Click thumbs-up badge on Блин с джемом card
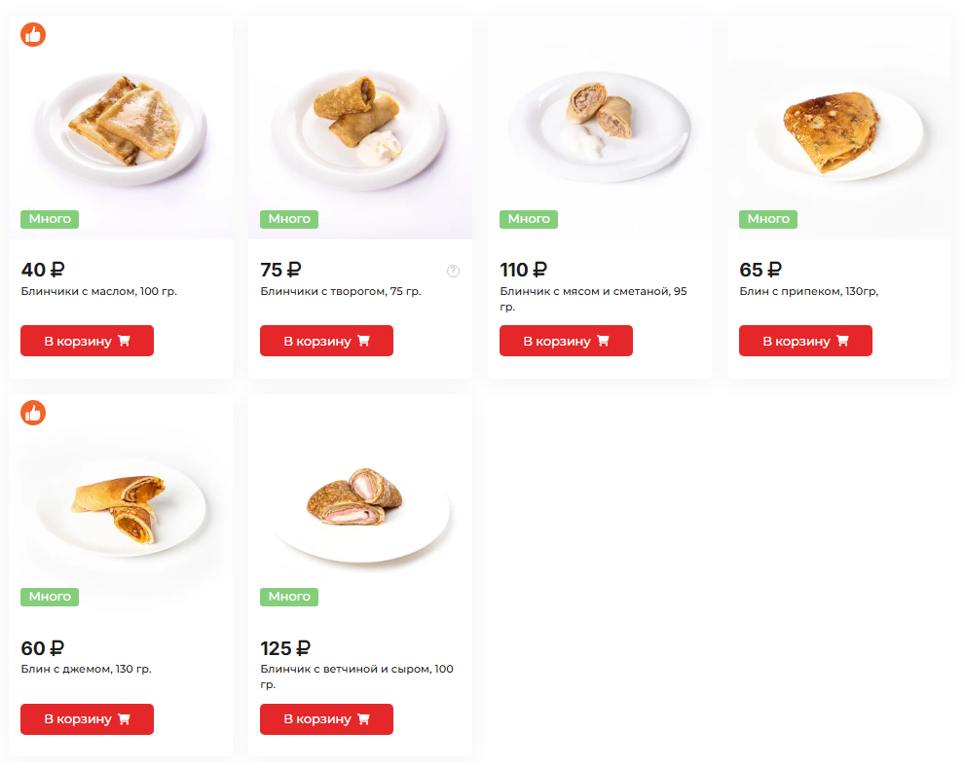965x768 pixels. pyautogui.click(x=33, y=413)
